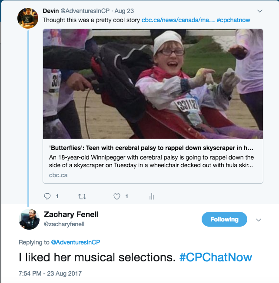Image resolution: width=279 pixels, height=283 pixels.
Task: Open options chevron beside Following button
Action: 259,220
